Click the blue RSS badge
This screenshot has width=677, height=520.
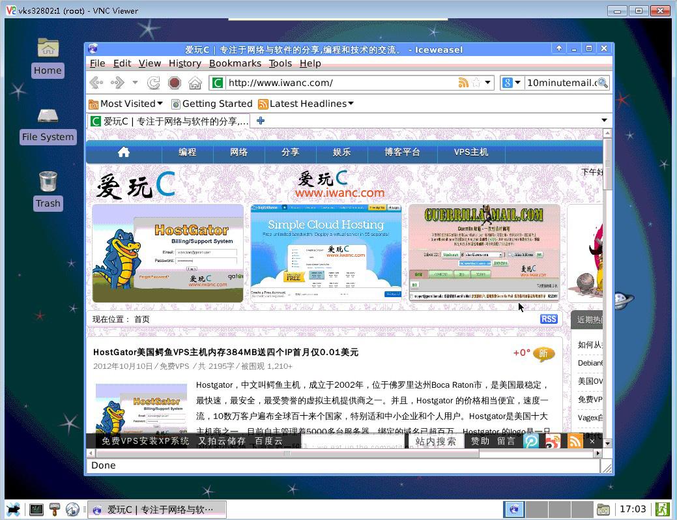tap(549, 319)
